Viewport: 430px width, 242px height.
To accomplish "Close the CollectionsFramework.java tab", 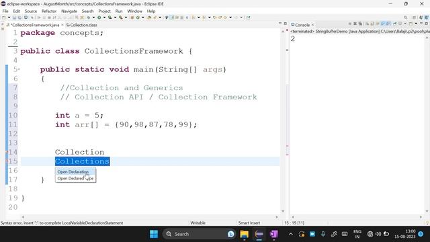I will coord(62,25).
